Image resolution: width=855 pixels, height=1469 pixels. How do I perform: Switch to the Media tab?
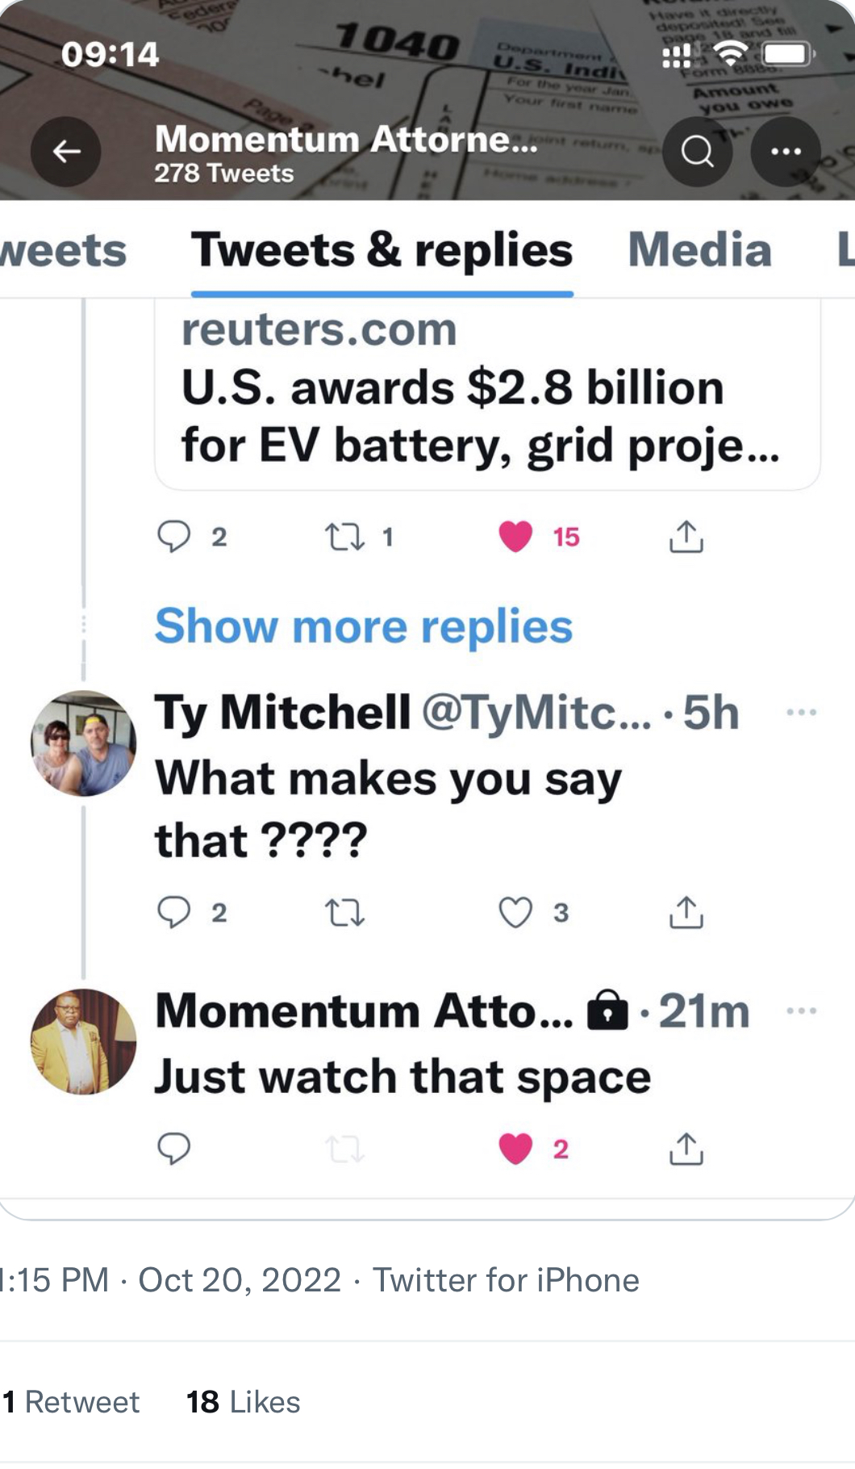tap(699, 249)
